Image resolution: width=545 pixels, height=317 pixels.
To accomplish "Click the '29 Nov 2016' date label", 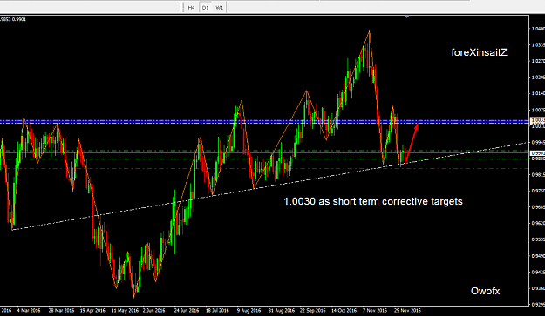I will [407, 310].
